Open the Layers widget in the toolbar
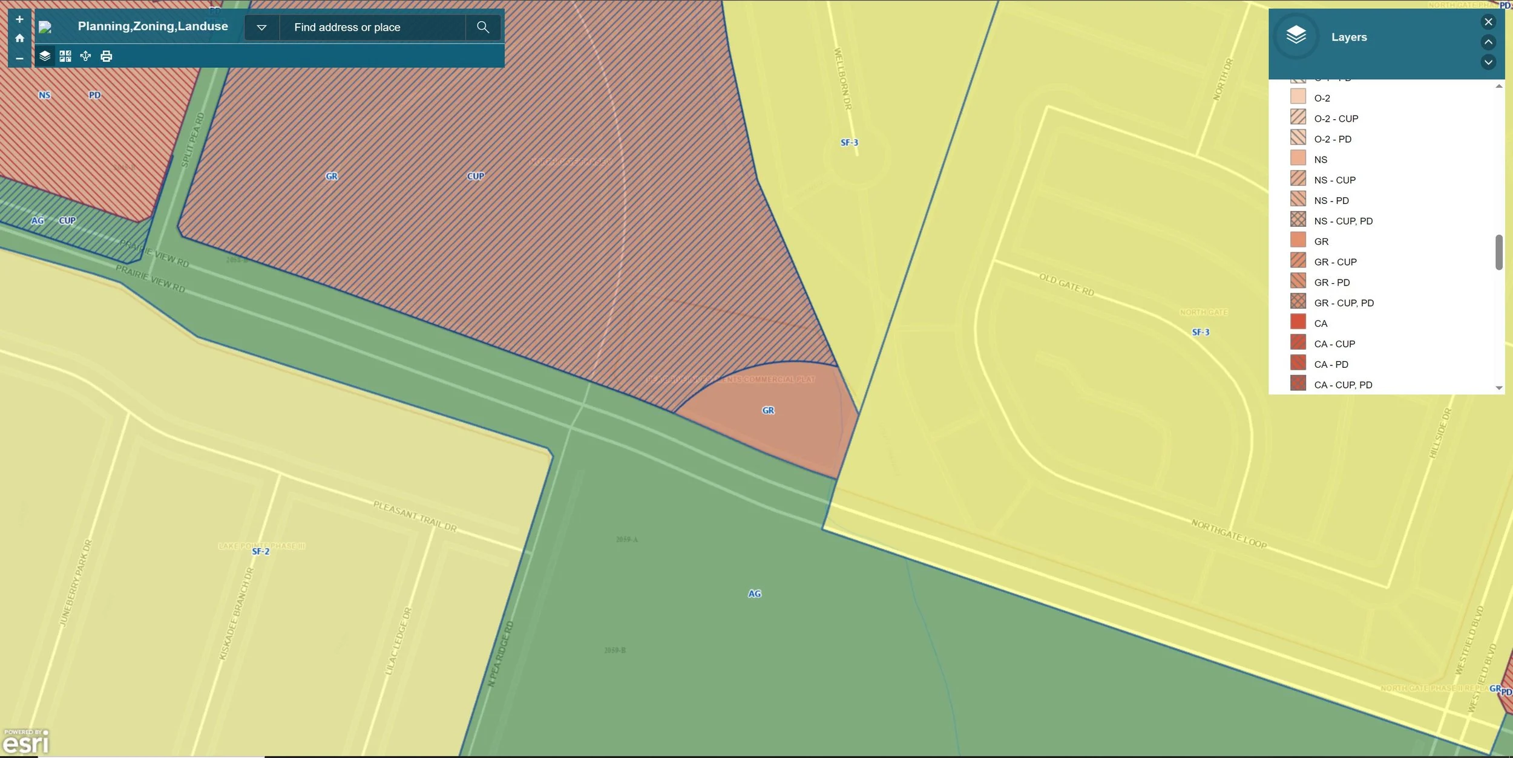 45,56
